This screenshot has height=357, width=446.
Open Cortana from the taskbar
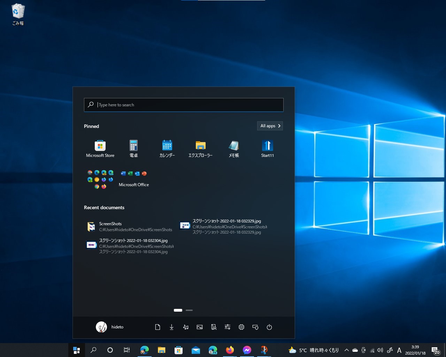(x=110, y=350)
